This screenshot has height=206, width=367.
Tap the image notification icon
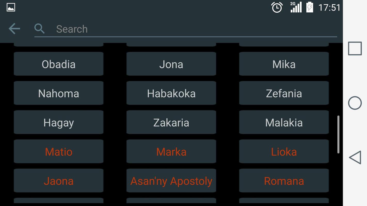[11, 7]
